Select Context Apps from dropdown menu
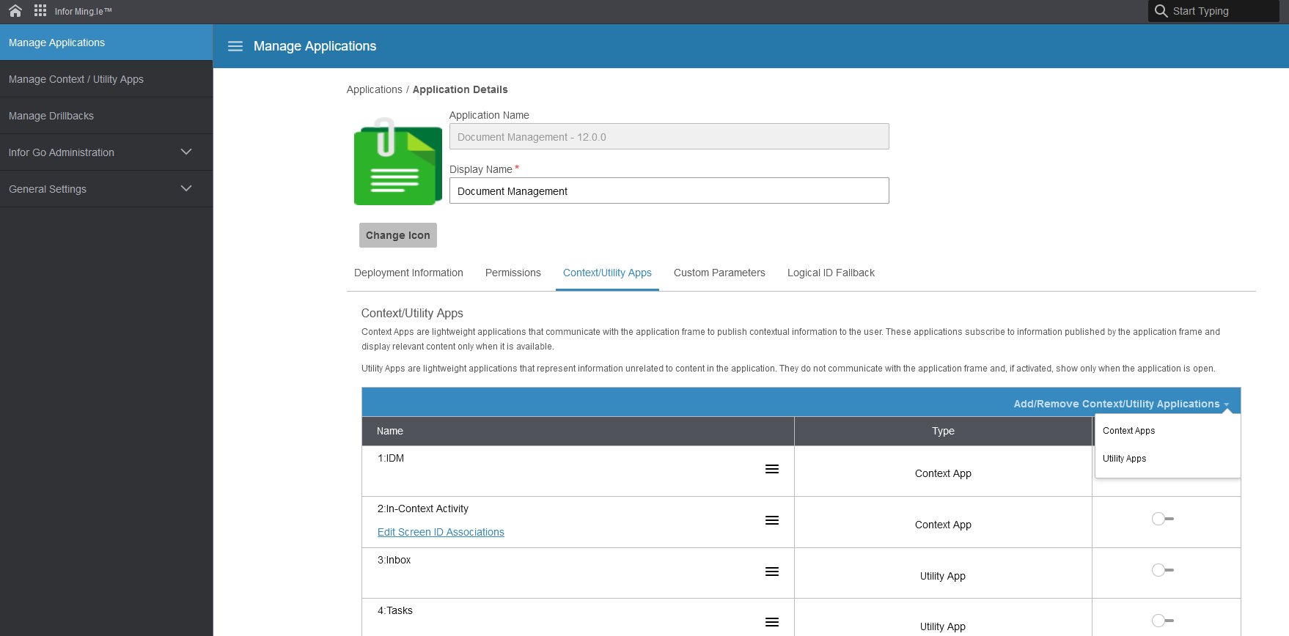1289x636 pixels. (x=1128, y=431)
